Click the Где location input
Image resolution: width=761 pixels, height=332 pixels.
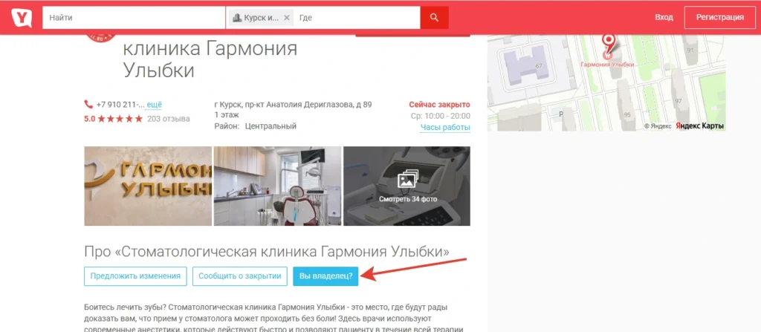(x=357, y=18)
